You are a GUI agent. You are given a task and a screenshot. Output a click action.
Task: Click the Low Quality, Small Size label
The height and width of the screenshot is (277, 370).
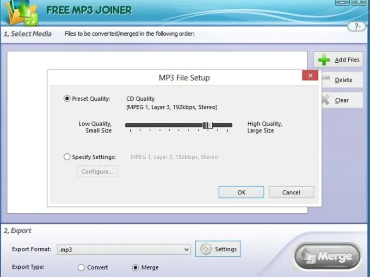(95, 127)
